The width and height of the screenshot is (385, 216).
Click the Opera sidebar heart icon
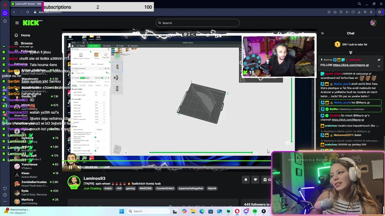[x=5, y=188]
